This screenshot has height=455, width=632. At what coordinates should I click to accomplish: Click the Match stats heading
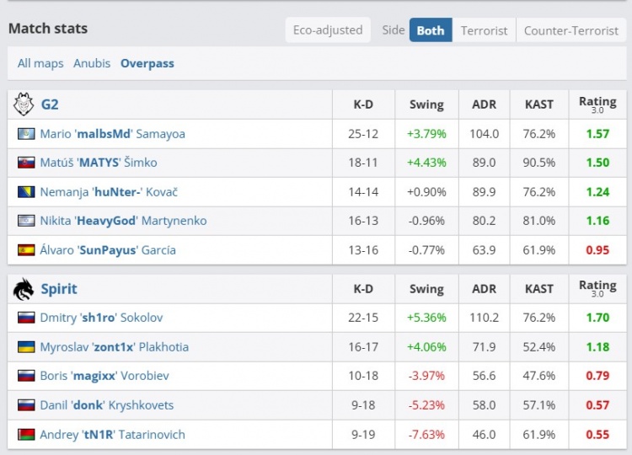pyautogui.click(x=48, y=28)
